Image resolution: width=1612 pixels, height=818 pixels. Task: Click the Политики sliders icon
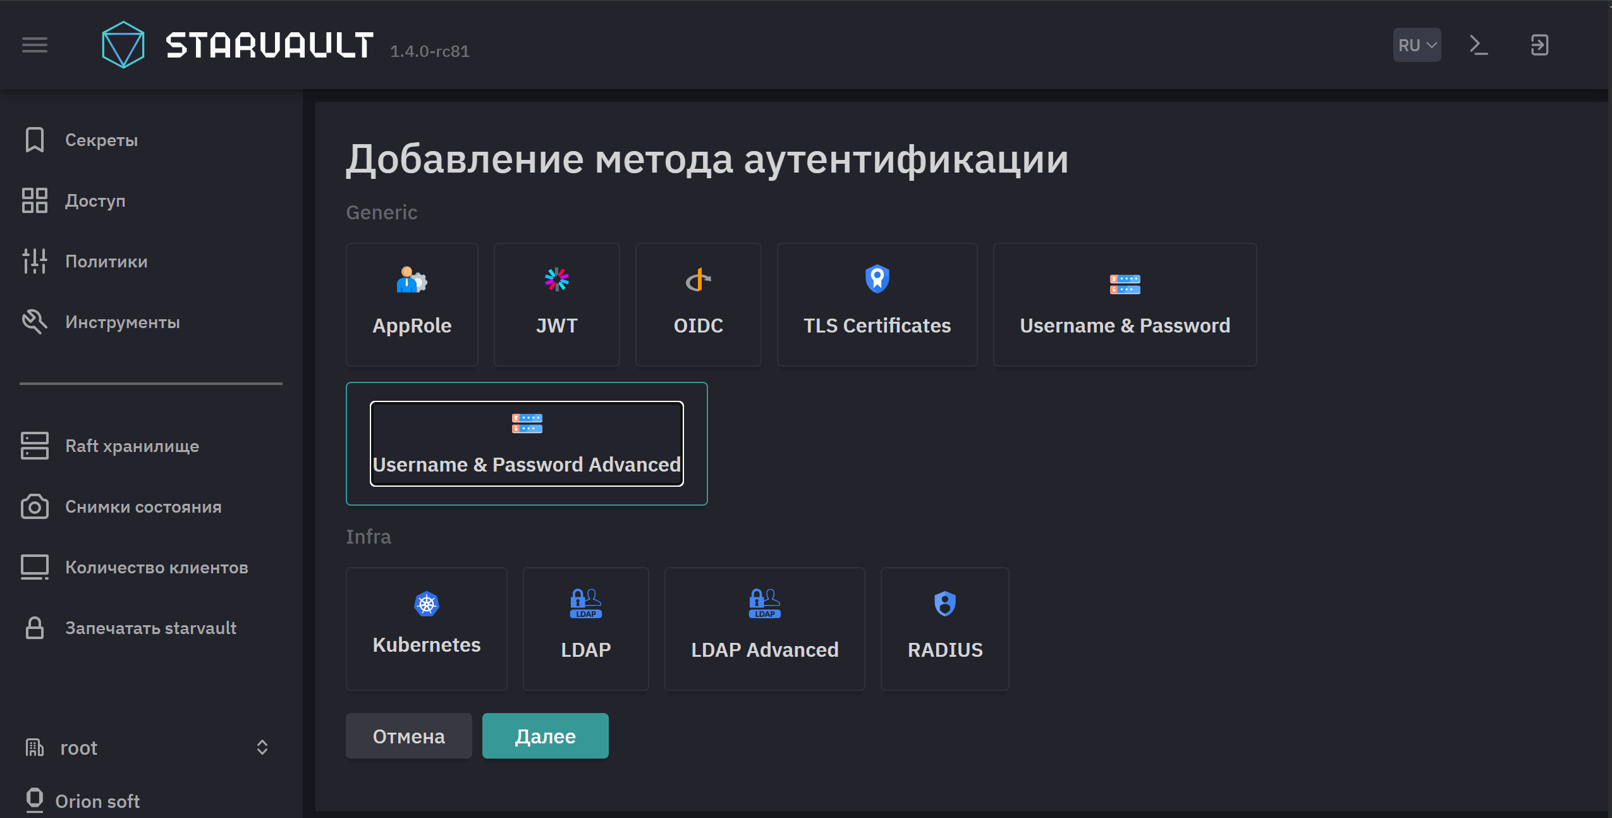click(x=35, y=261)
